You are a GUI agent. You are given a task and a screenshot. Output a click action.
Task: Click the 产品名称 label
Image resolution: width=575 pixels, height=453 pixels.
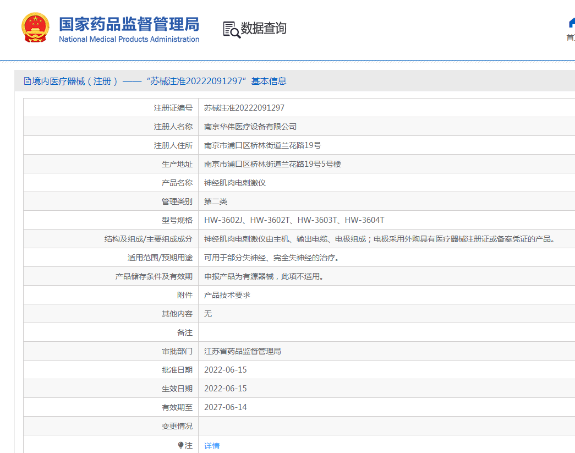coord(177,183)
